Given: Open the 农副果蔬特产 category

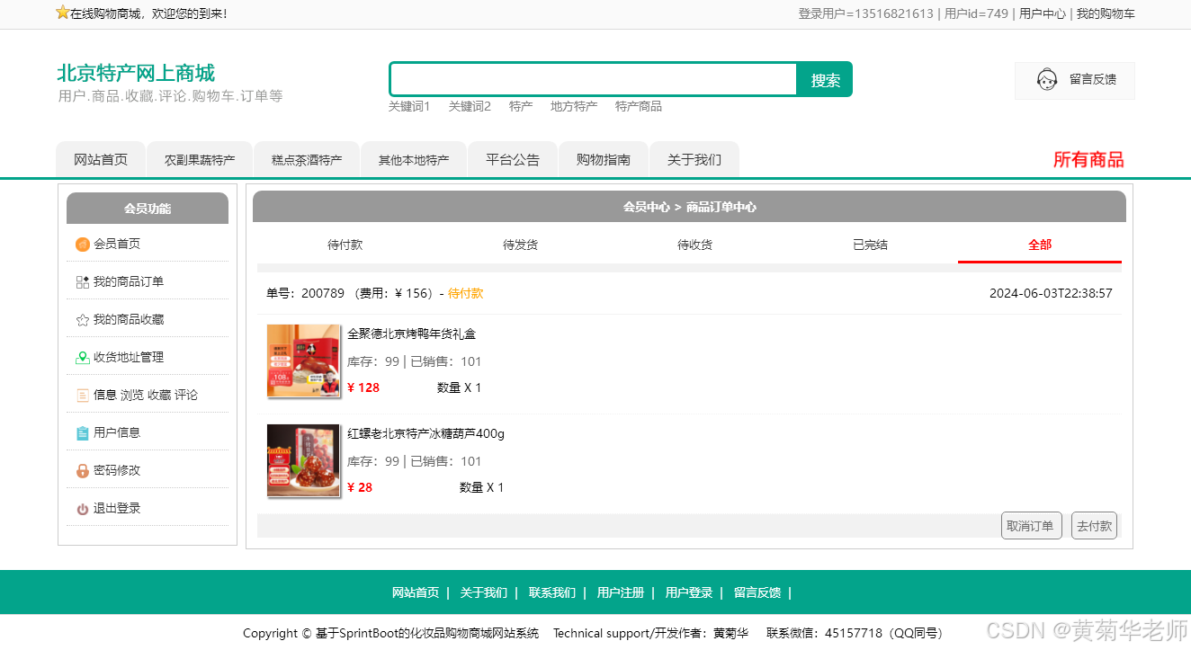Looking at the screenshot, I should pyautogui.click(x=200, y=160).
